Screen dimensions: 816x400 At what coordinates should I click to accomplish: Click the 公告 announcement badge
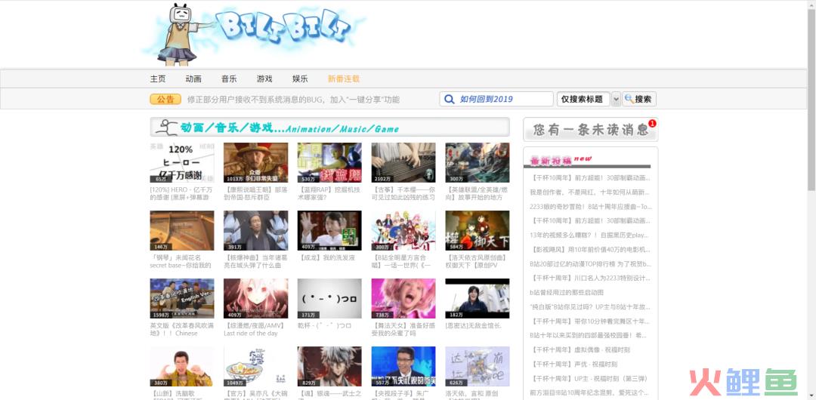click(165, 99)
